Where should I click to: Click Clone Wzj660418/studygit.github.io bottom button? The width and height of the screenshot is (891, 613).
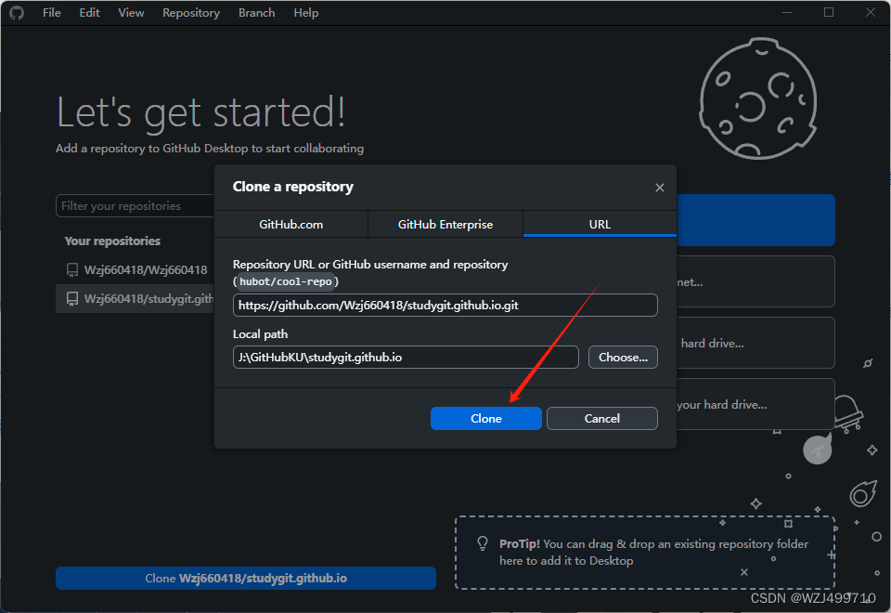245,579
